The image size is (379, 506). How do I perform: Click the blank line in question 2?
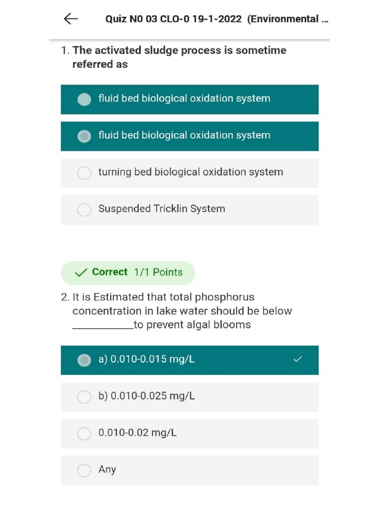[x=102, y=327]
